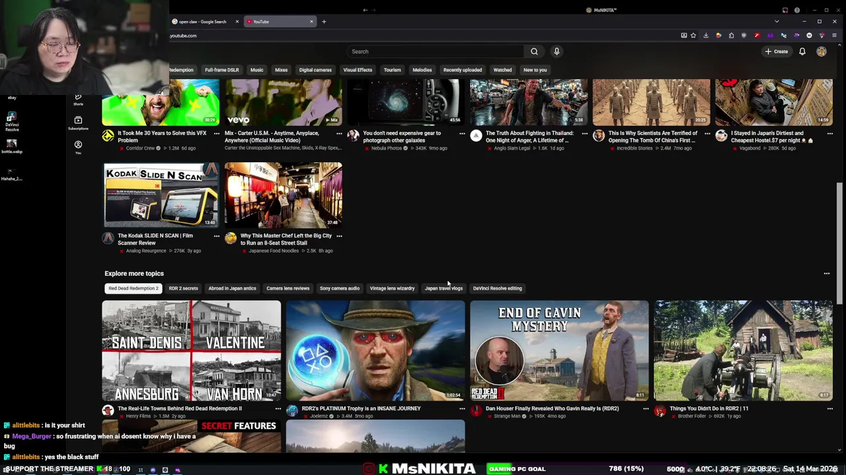Image resolution: width=846 pixels, height=475 pixels.
Task: Select the Watched filter chip
Action: (502, 70)
